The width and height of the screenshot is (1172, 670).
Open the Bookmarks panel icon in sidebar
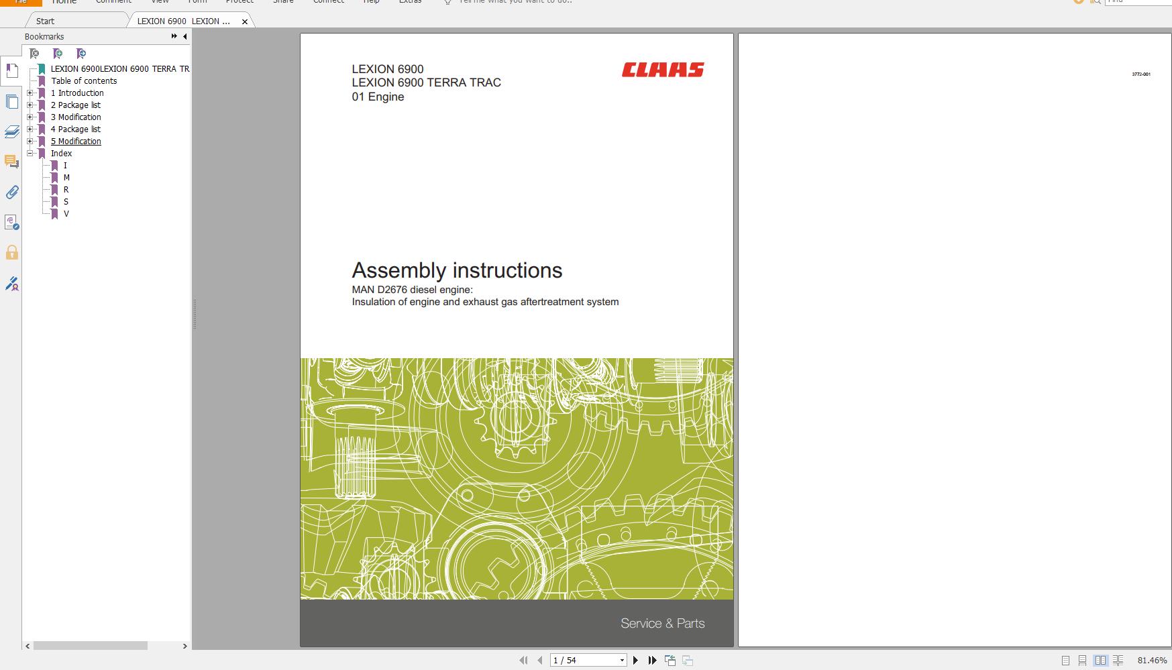click(11, 70)
